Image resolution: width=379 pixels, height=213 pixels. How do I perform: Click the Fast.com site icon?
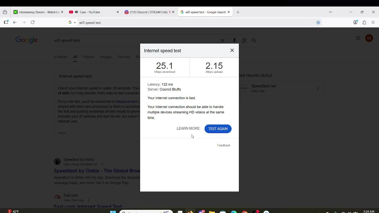click(57, 198)
